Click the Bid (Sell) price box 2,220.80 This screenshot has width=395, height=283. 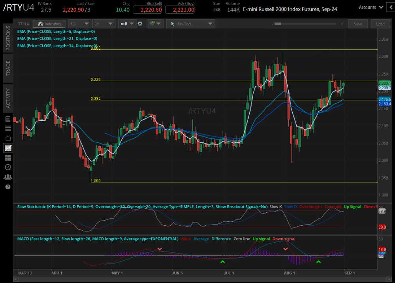point(147,10)
